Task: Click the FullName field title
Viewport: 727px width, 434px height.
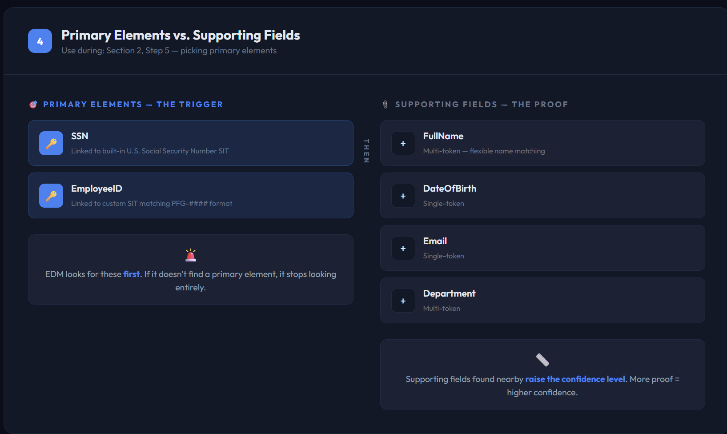Action: [x=443, y=136]
